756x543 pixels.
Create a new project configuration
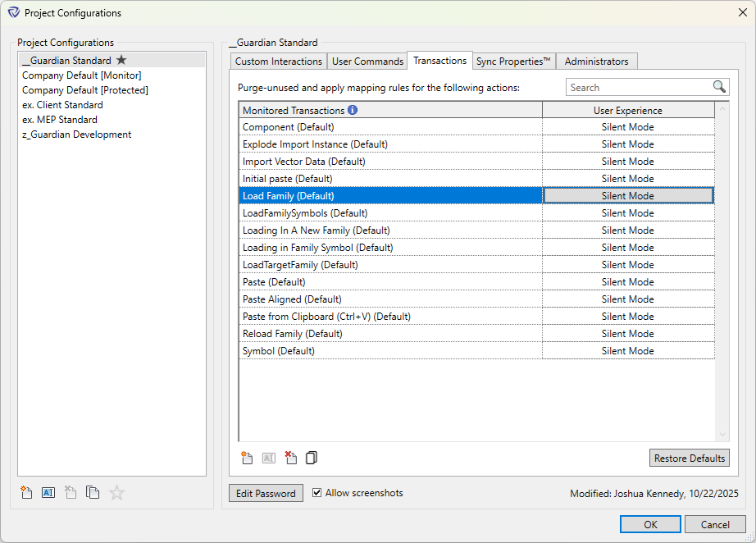tap(25, 492)
